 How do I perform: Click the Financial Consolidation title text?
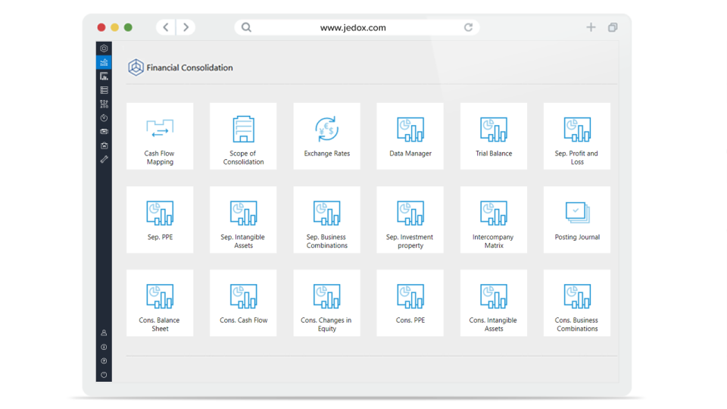pos(189,67)
